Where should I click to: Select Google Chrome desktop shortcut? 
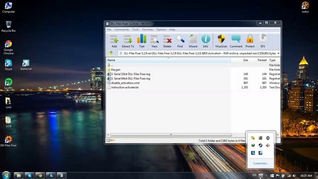pyautogui.click(x=8, y=47)
